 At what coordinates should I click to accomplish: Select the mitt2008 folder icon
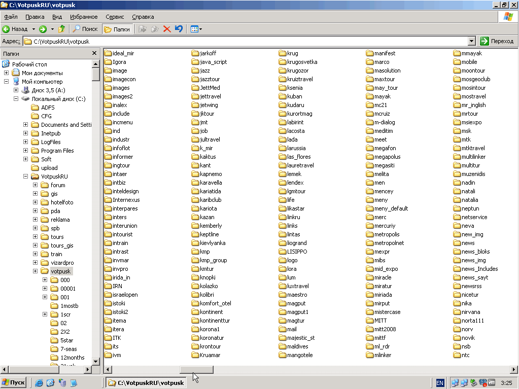point(370,329)
